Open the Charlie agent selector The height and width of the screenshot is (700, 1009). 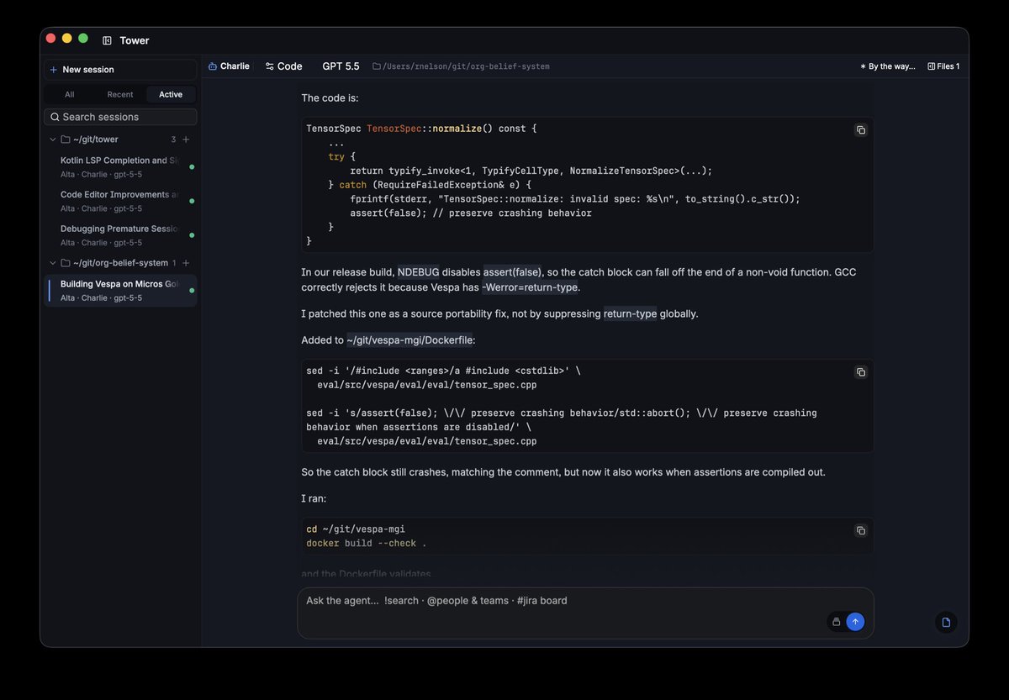coord(229,66)
